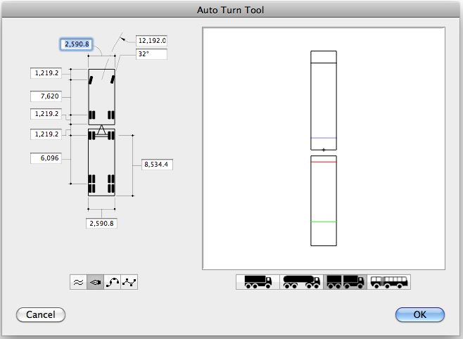
Task: Select the truck with trailer vehicle icon
Action: 345,282
